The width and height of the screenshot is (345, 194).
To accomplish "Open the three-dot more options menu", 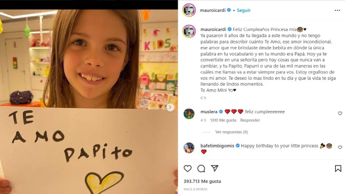I will (x=337, y=10).
